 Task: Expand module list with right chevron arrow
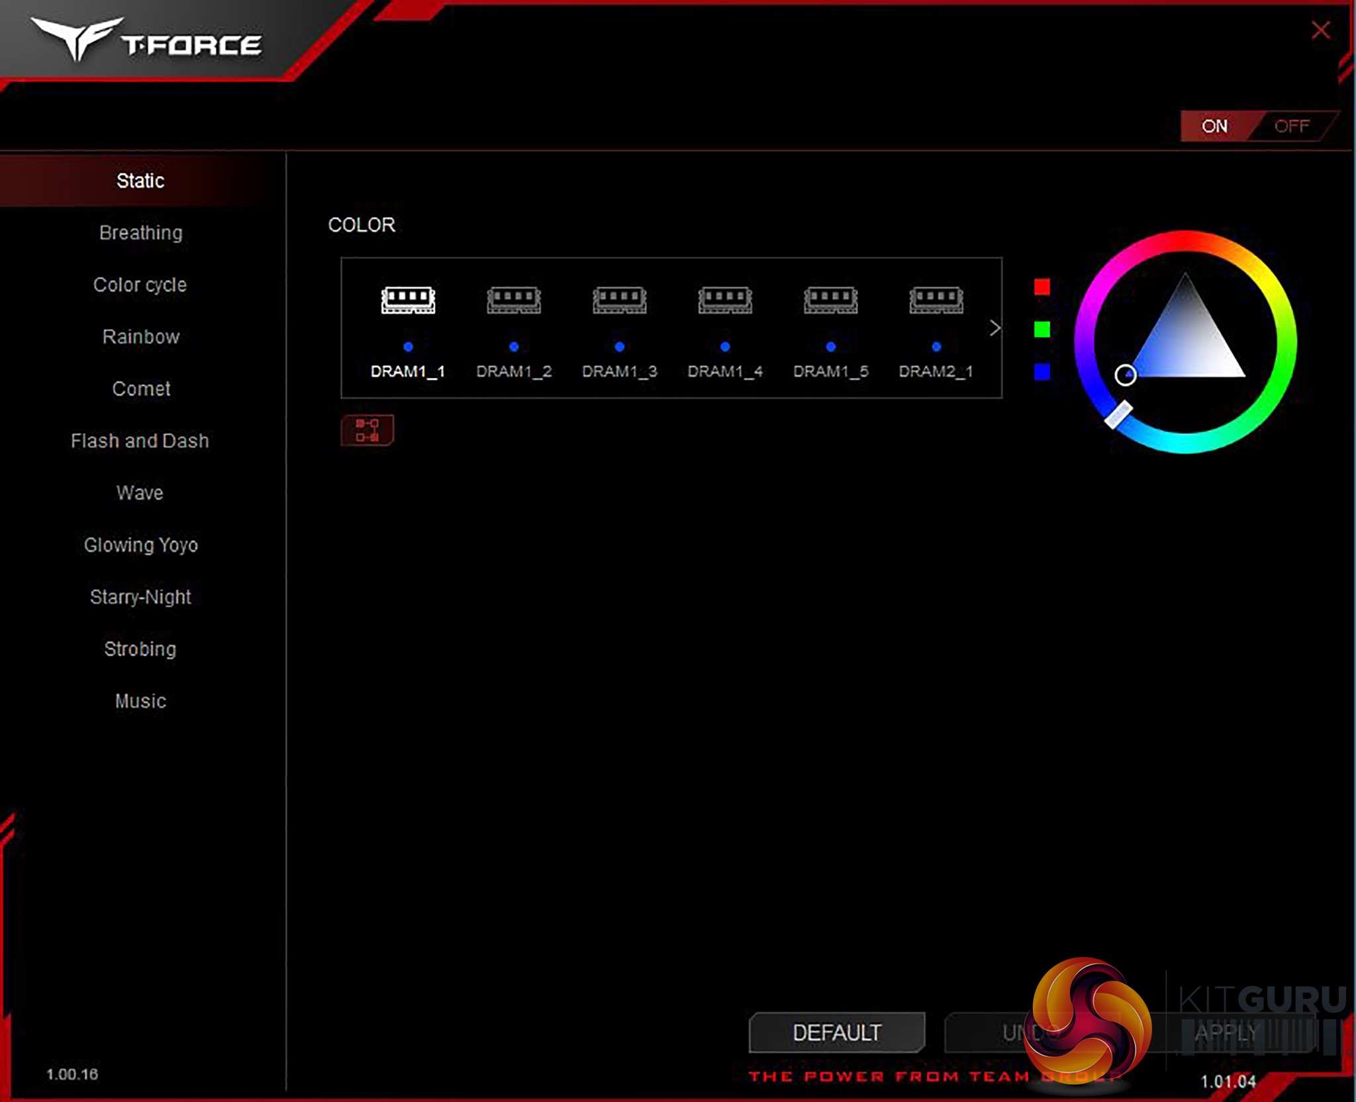click(994, 328)
